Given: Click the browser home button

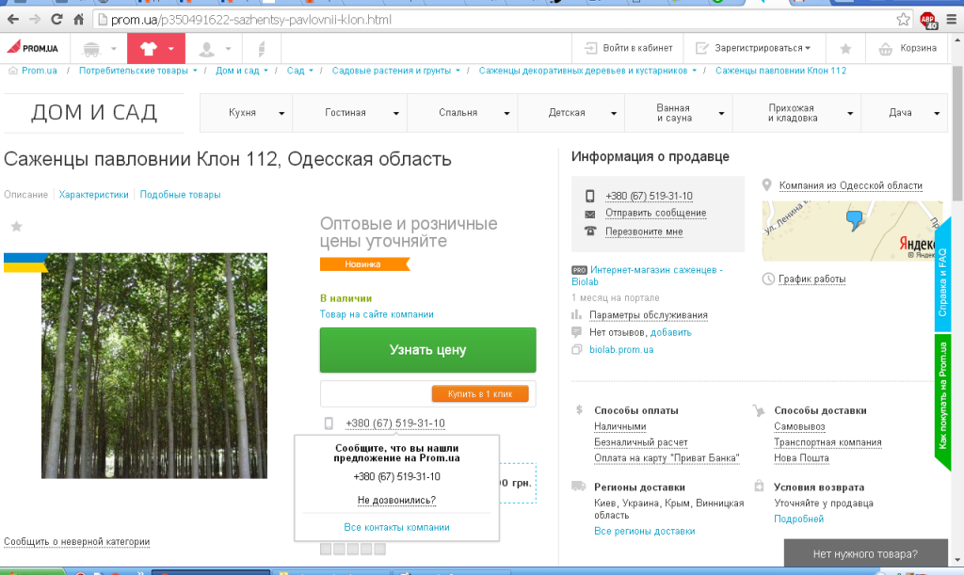Looking at the screenshot, I should point(78,20).
